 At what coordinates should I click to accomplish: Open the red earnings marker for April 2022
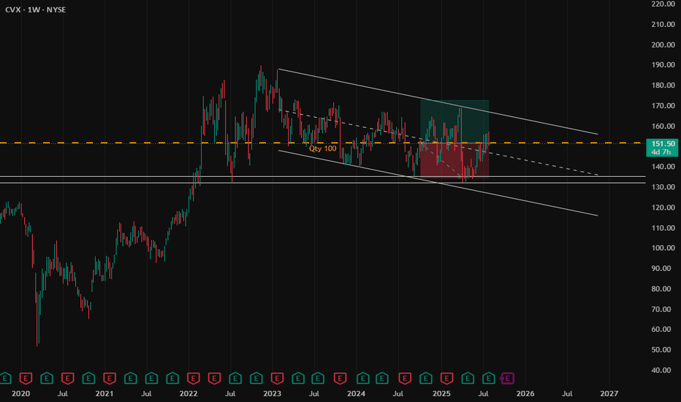pos(214,379)
